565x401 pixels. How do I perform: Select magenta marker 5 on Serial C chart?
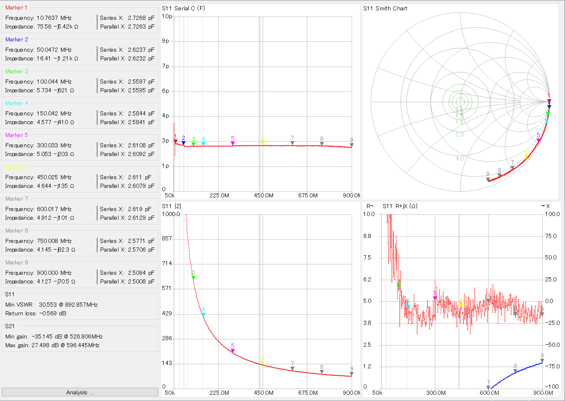(x=233, y=144)
